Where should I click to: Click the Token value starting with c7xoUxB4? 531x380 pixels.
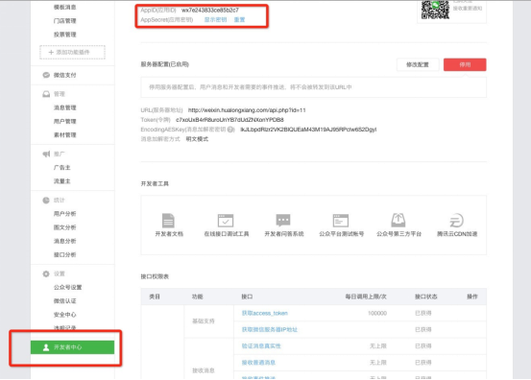(229, 120)
